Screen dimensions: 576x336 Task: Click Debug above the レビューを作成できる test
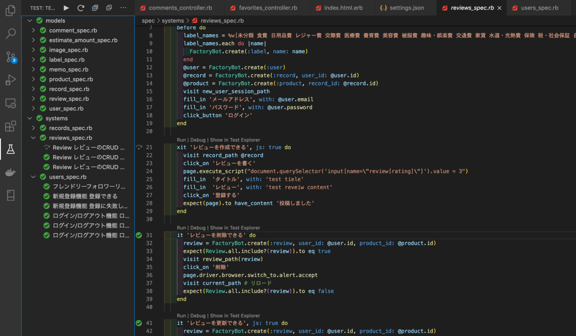tap(198, 140)
